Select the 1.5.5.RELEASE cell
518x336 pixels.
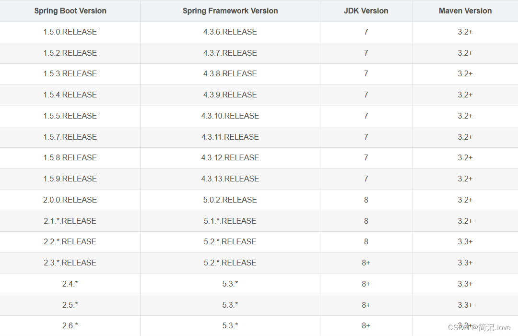tap(70, 116)
